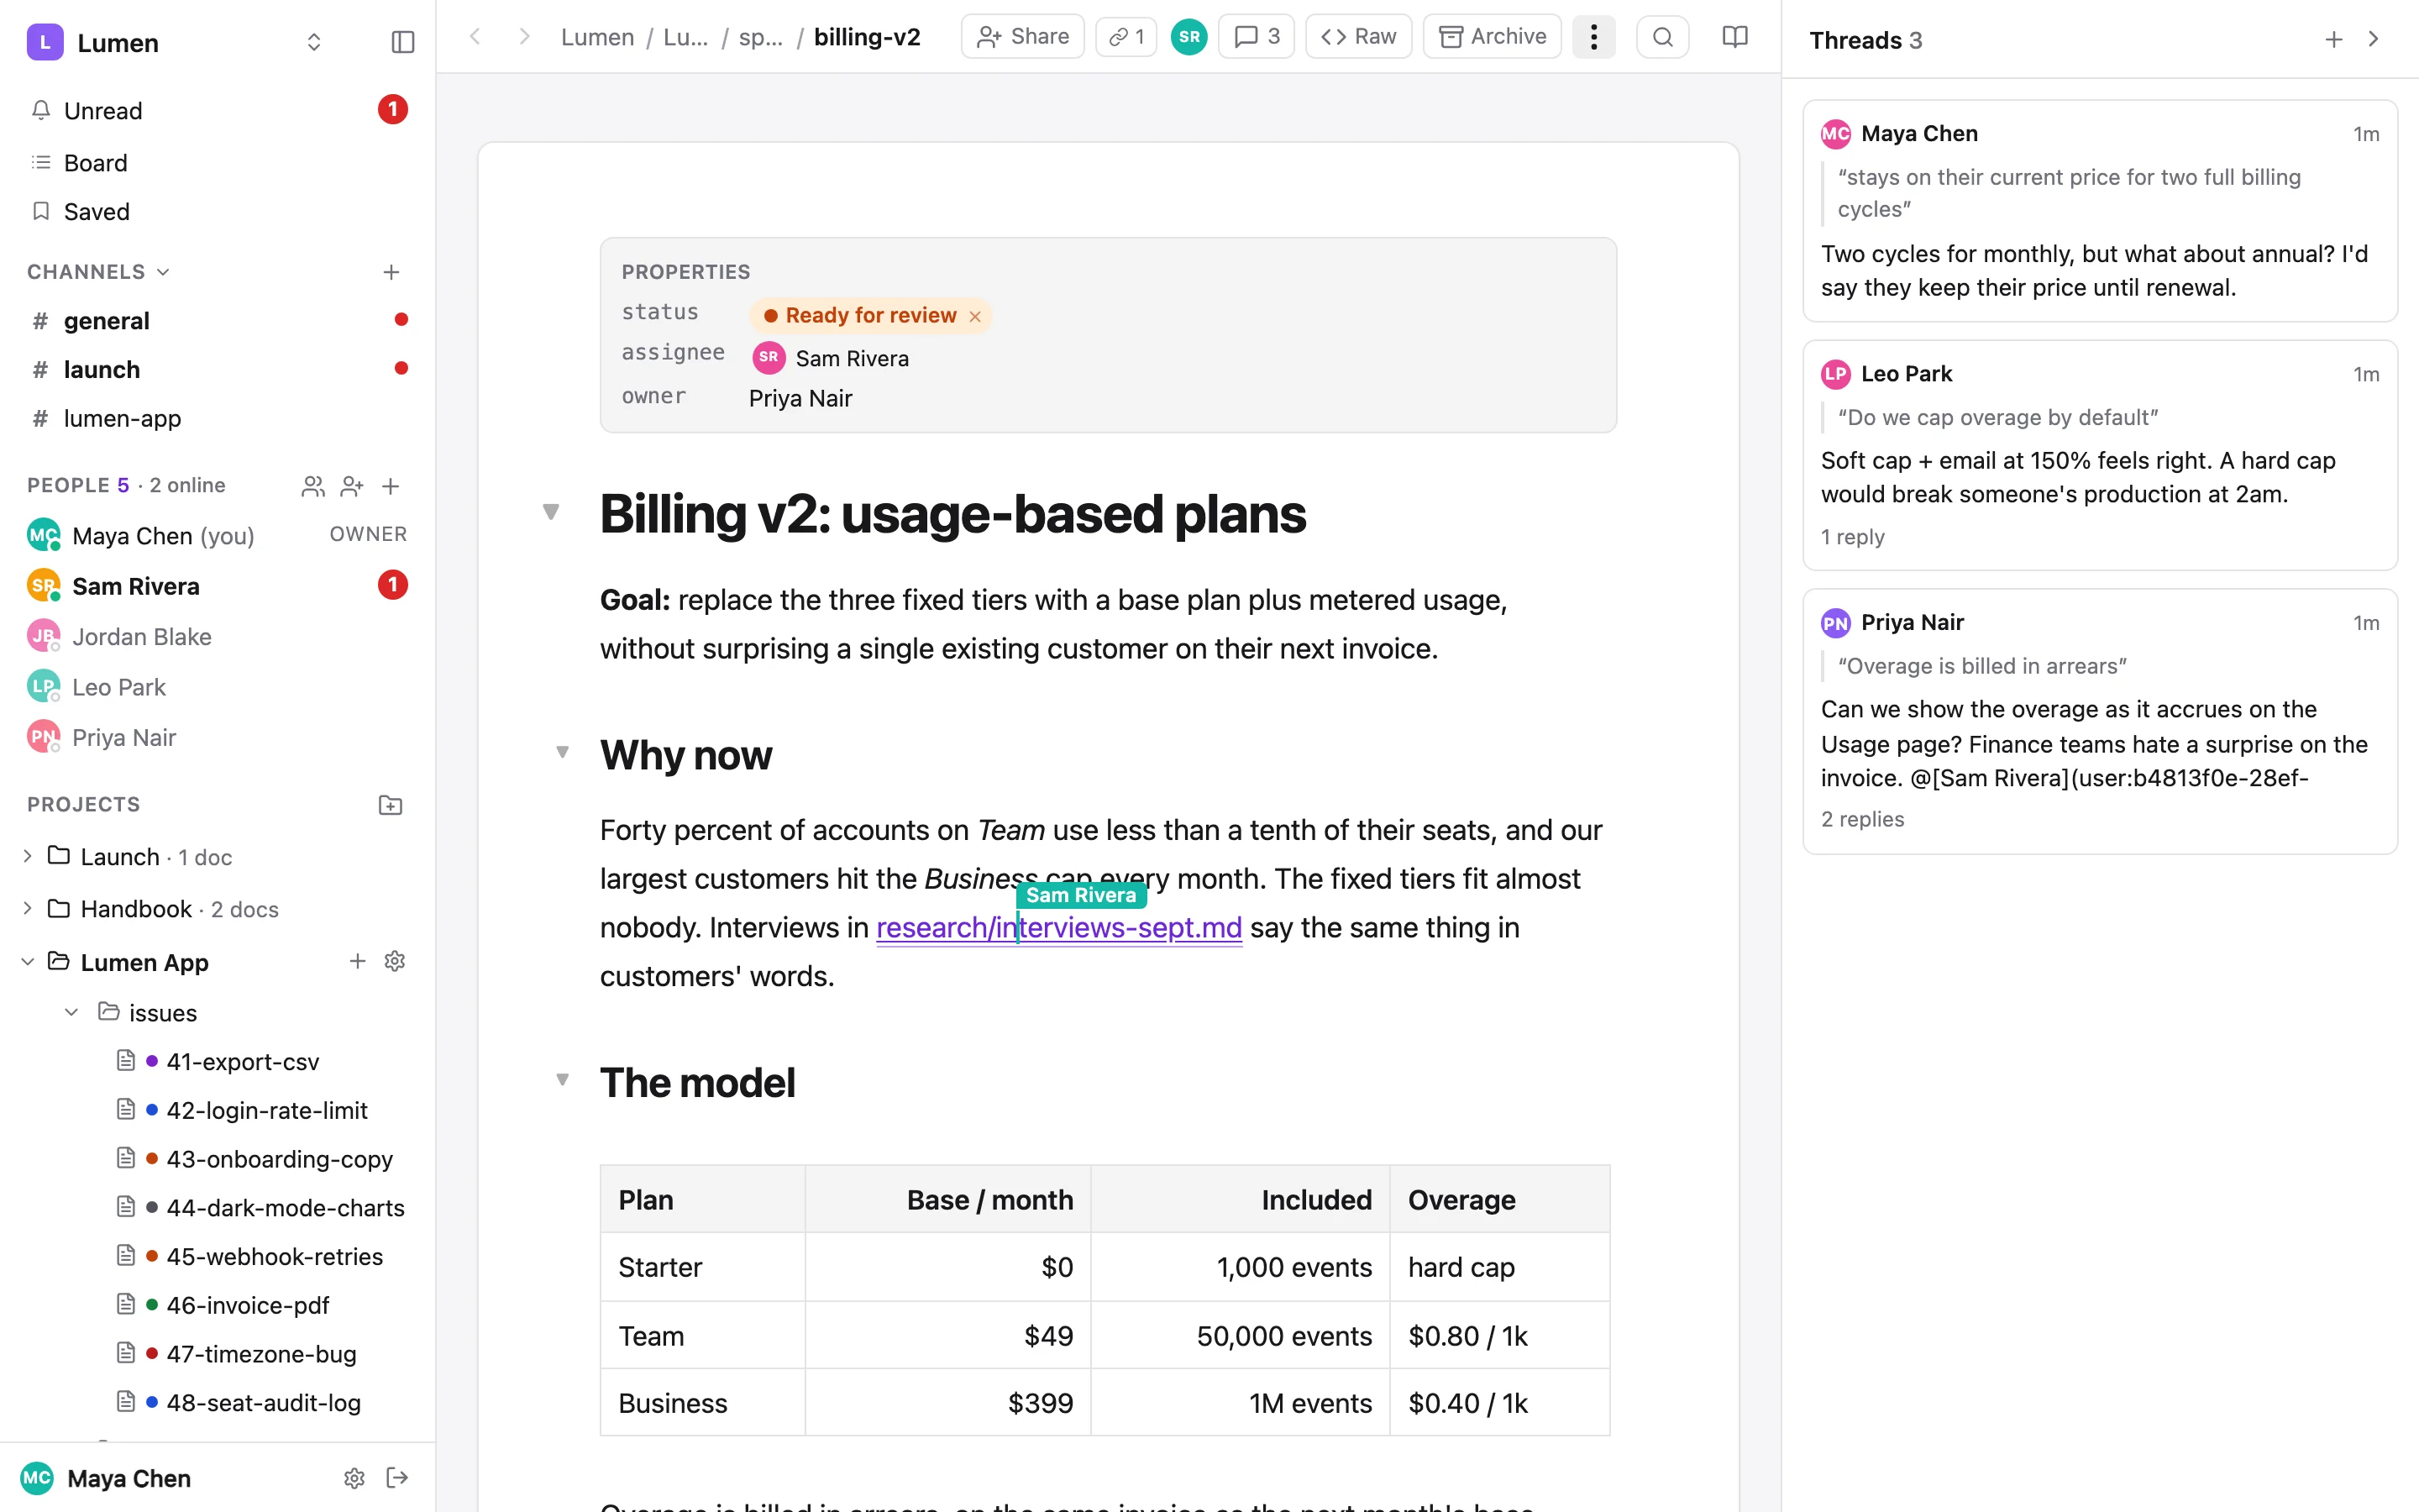Open the people group view icon

(x=312, y=486)
